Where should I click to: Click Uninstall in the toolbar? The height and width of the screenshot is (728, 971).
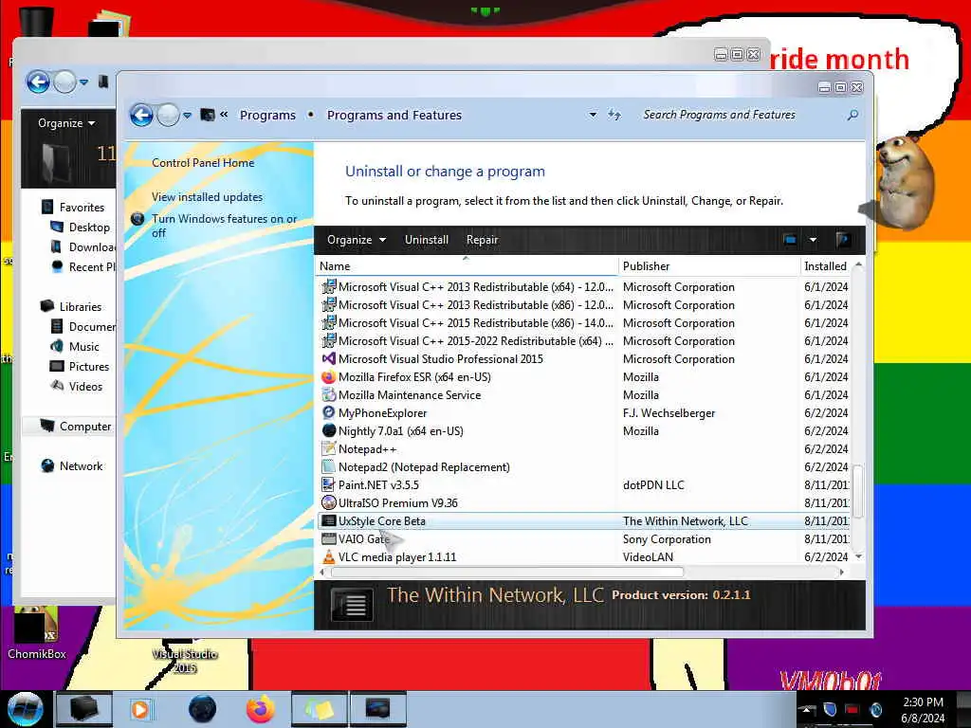click(427, 240)
